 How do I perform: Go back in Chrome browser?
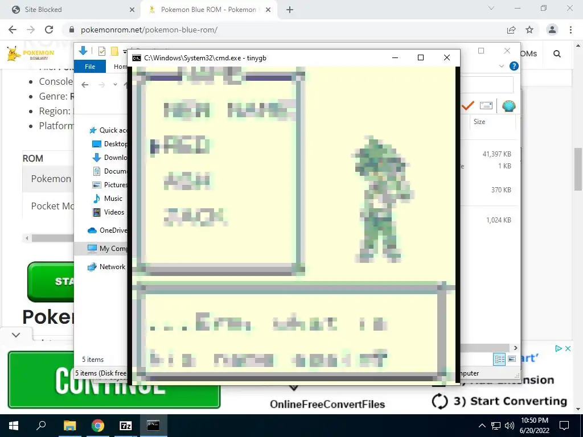tap(13, 30)
